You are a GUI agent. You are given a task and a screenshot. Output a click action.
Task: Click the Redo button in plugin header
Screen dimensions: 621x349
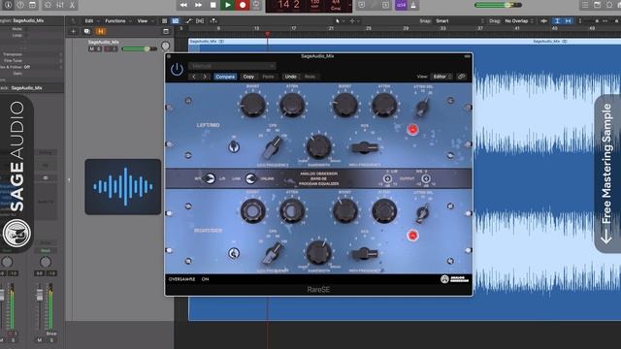pos(310,77)
